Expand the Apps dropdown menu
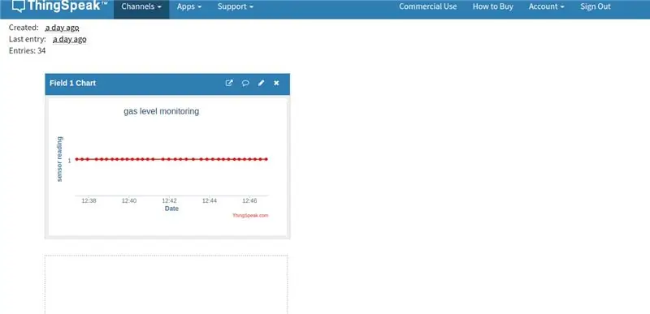Image resolution: width=650 pixels, height=314 pixels. (189, 6)
